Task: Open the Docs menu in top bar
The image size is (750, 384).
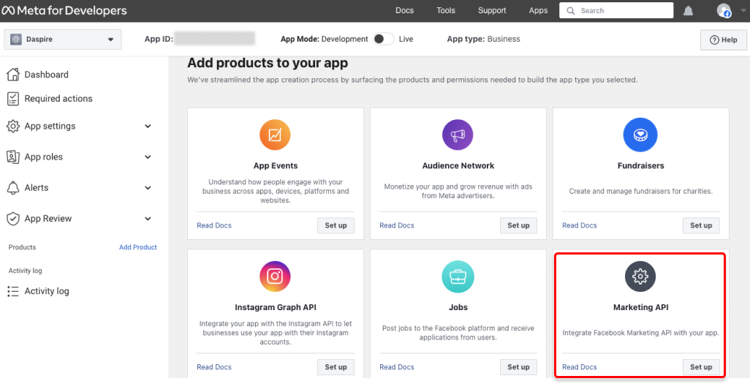Action: [405, 10]
